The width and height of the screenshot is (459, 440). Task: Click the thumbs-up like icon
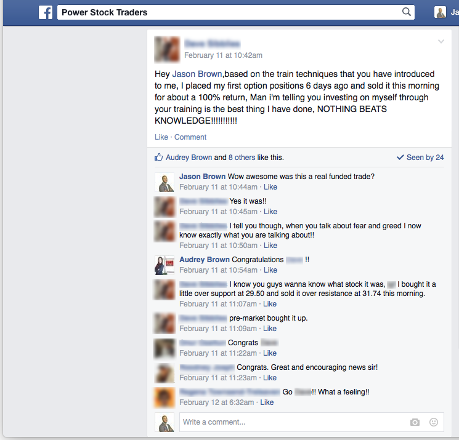(158, 157)
